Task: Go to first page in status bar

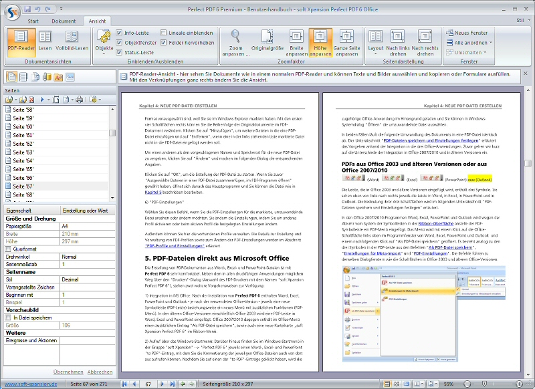Action: [124, 384]
